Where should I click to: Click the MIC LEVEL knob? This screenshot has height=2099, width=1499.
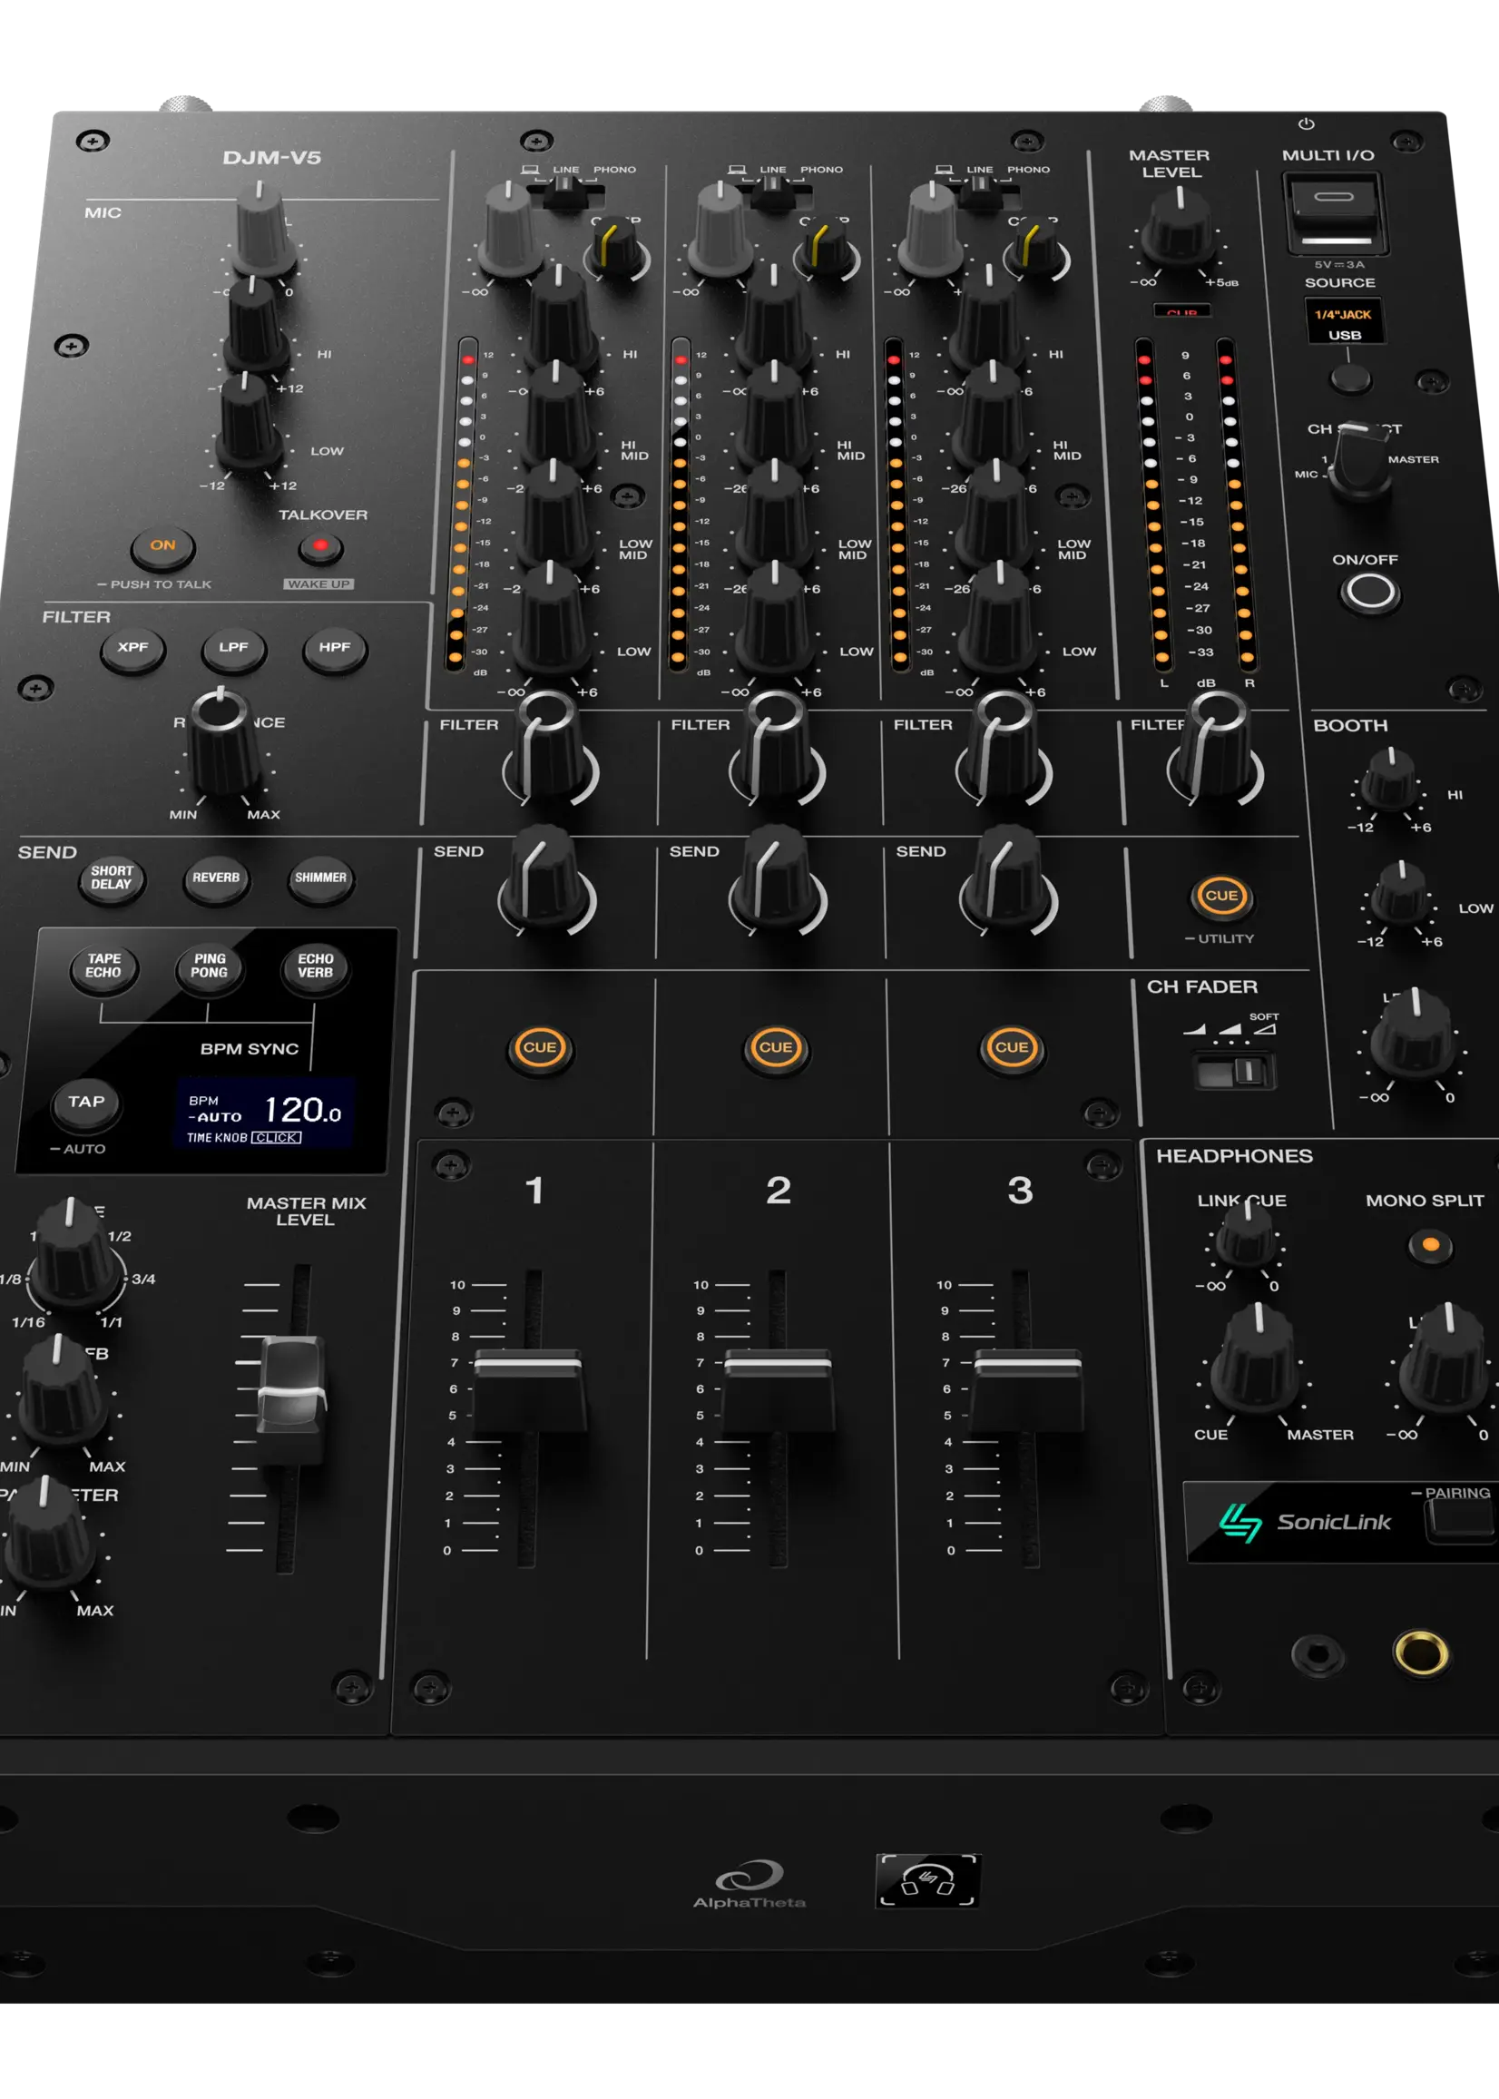(x=264, y=230)
